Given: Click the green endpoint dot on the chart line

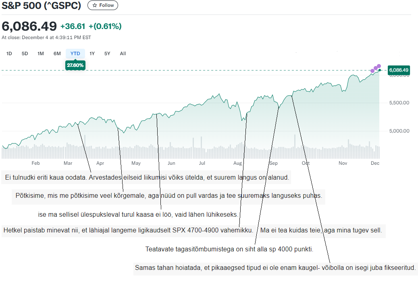Looking at the screenshot, I should (380, 70).
